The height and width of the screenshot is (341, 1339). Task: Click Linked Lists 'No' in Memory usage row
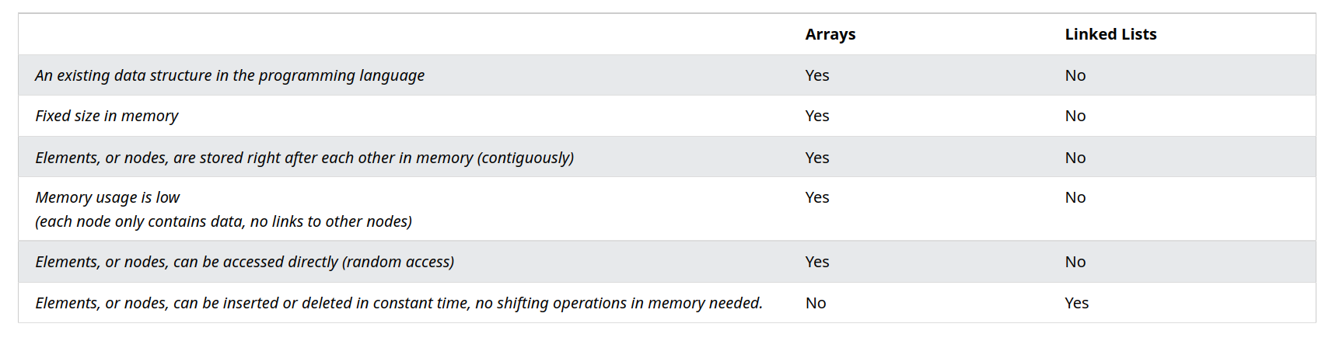pyautogui.click(x=1075, y=197)
